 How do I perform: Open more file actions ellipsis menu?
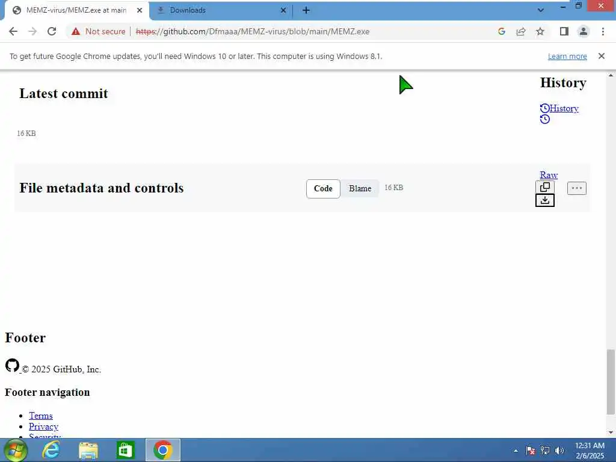coord(577,188)
